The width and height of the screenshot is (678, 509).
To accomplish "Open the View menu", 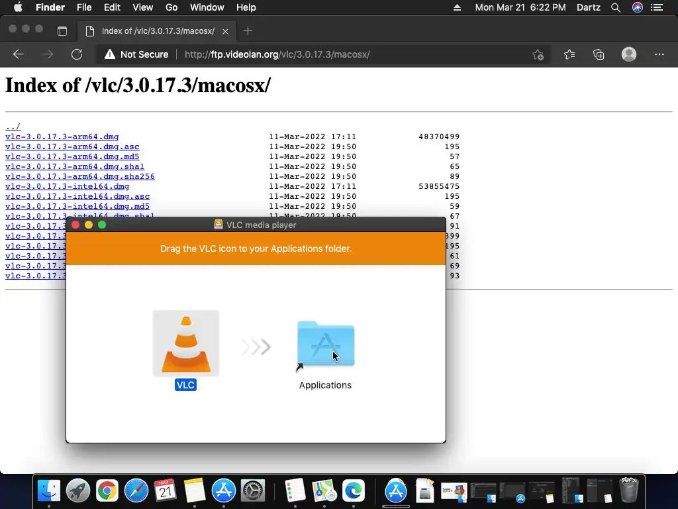I will [143, 7].
